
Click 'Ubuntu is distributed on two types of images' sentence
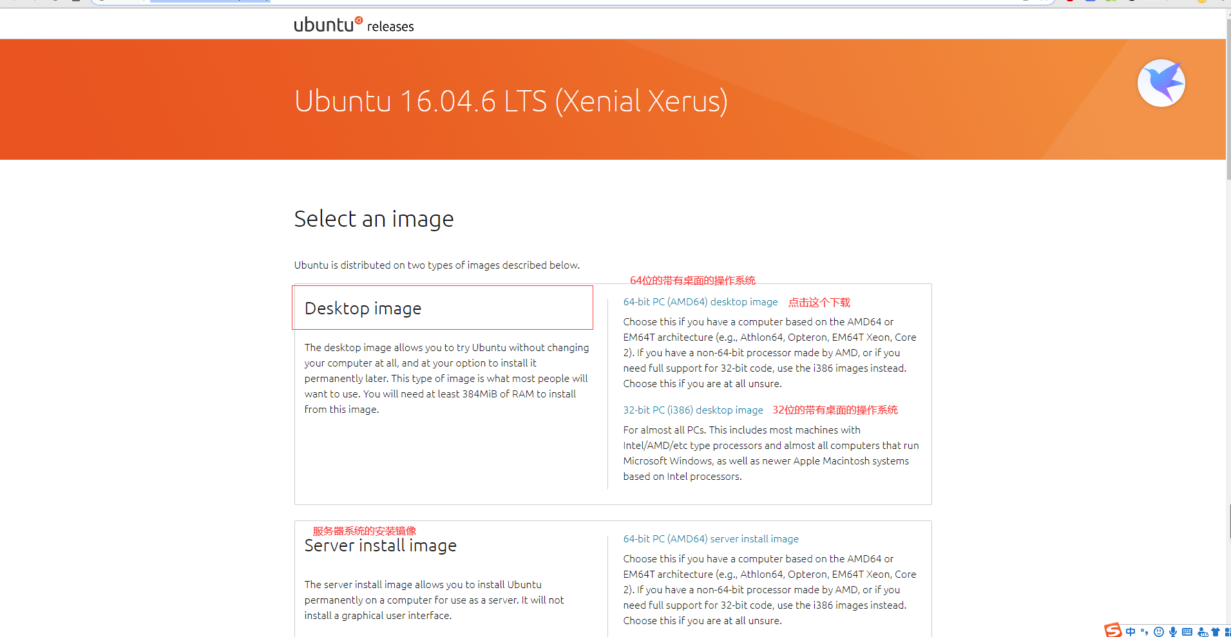pyautogui.click(x=437, y=265)
